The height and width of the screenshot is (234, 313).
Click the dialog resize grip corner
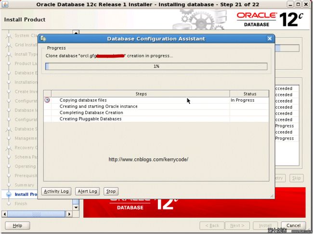click(x=272, y=196)
